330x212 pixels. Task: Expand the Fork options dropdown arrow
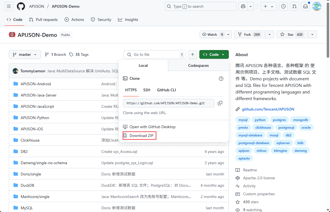coord(269,34)
